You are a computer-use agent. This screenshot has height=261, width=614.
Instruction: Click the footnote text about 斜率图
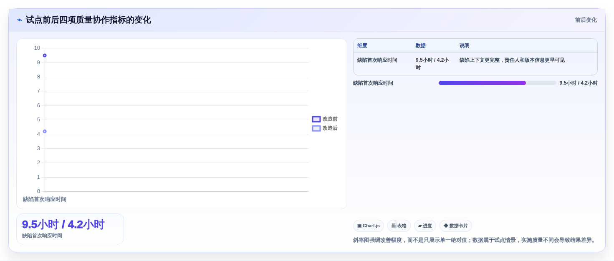coord(475,240)
